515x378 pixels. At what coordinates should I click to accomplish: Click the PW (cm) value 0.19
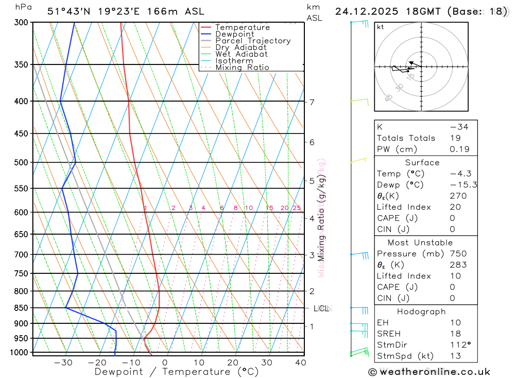[x=459, y=150]
